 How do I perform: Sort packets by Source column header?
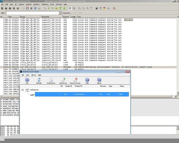pos(30,17)
